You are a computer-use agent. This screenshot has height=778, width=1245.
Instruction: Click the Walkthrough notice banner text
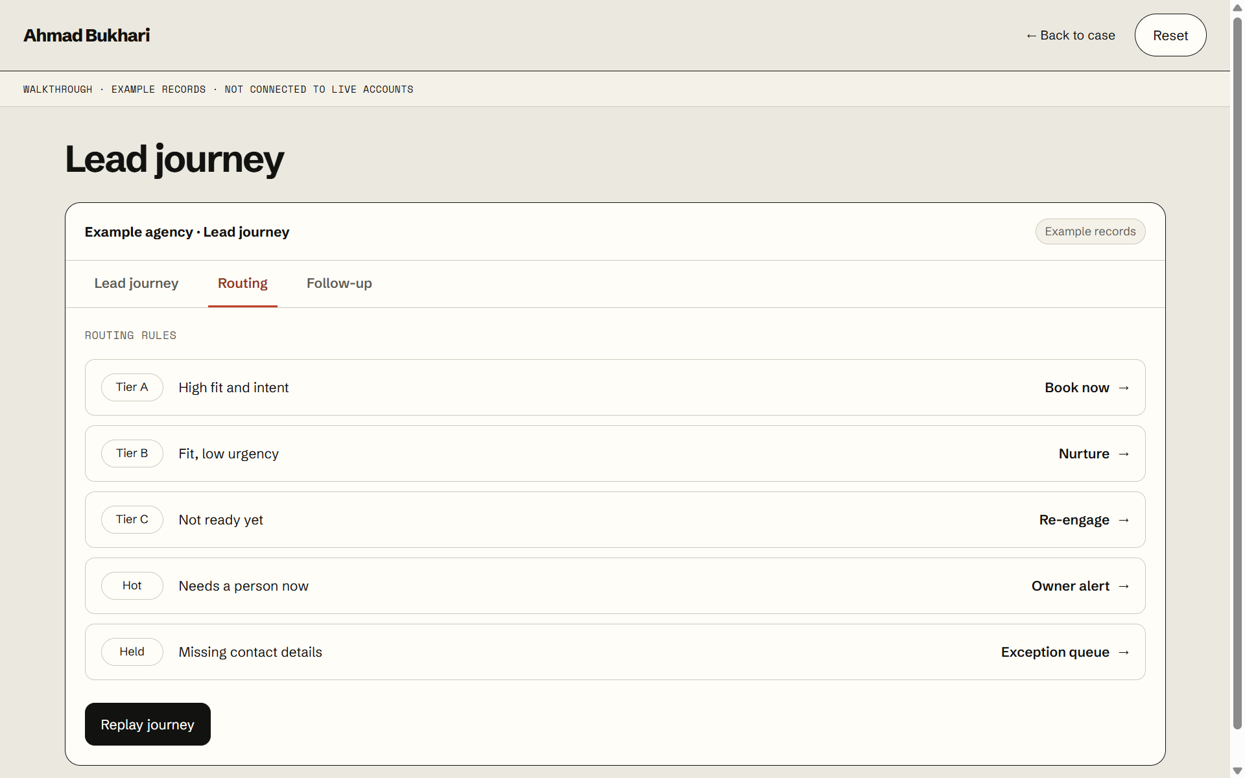coord(218,89)
